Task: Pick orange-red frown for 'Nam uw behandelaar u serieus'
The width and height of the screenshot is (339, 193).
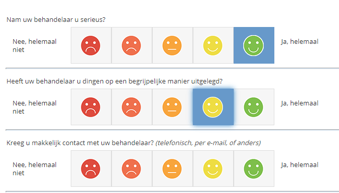Action: [132, 45]
